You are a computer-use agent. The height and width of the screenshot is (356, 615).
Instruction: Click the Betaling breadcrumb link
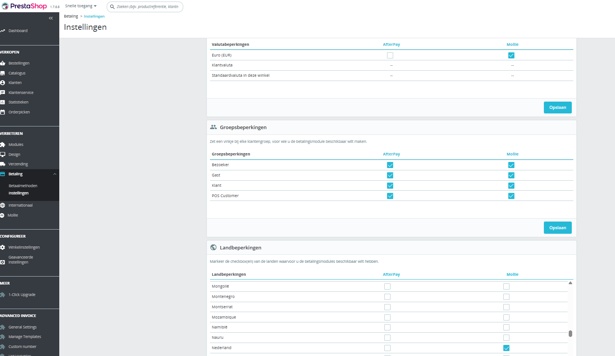[x=71, y=16]
